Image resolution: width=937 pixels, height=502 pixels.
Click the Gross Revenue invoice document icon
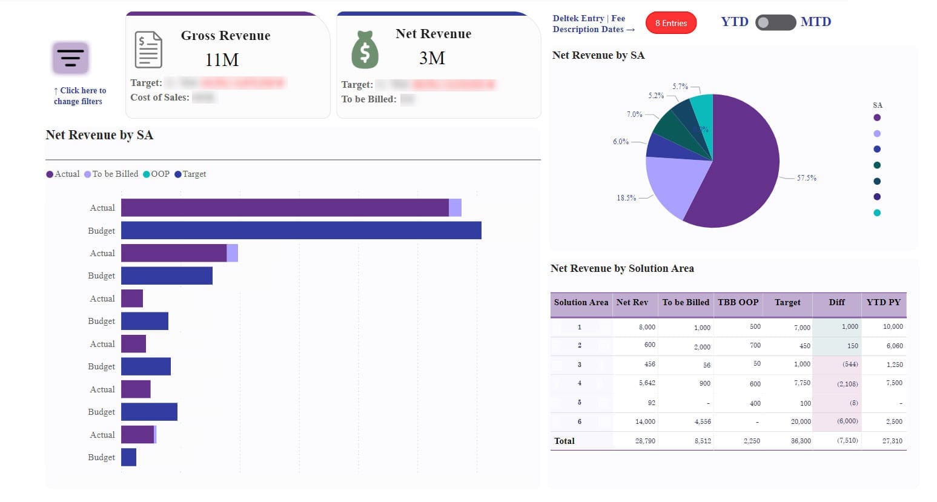[x=148, y=50]
